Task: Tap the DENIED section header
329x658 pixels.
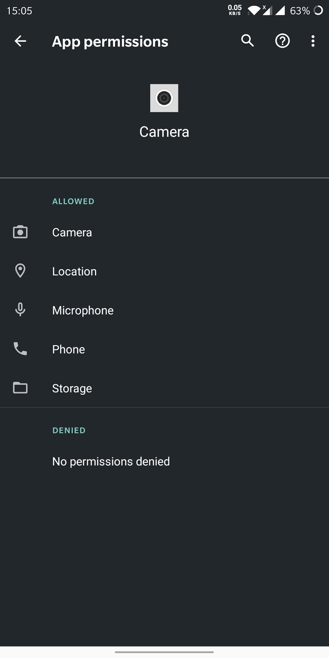Action: point(69,430)
